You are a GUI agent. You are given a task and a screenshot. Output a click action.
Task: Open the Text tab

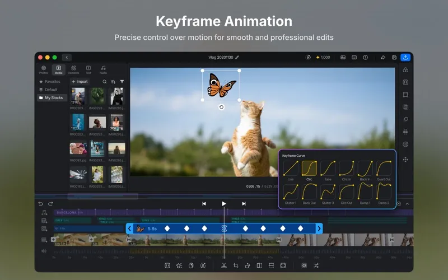(x=88, y=69)
